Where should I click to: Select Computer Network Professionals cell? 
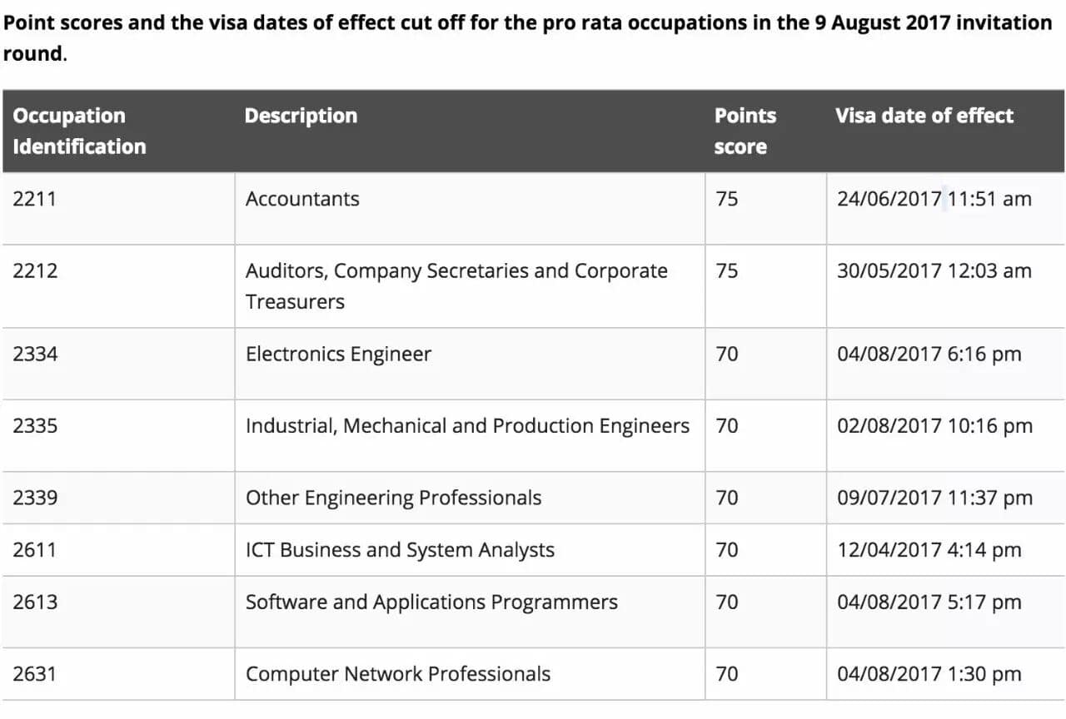470,674
